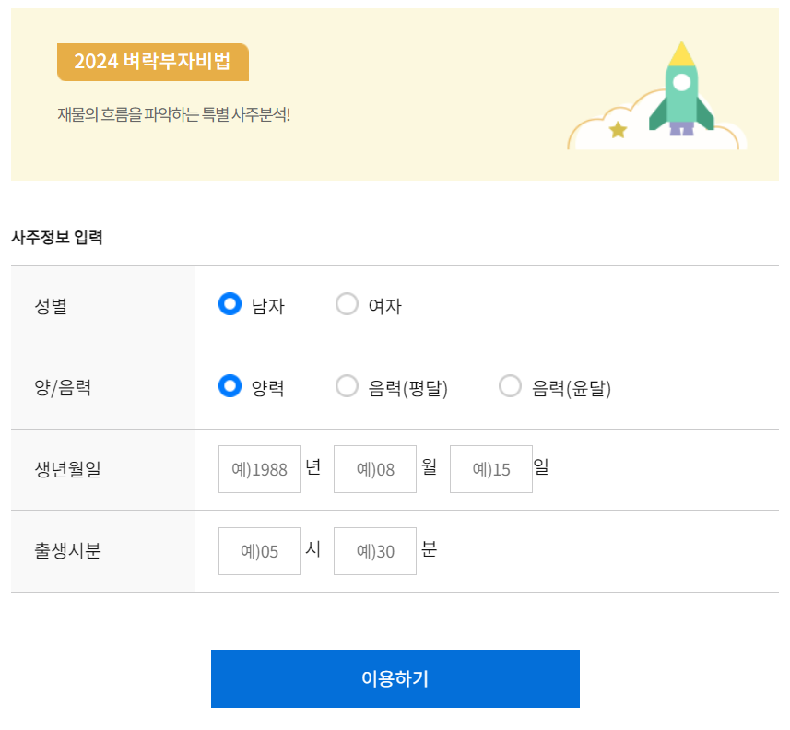Click the birth minute input field
The image size is (790, 730).
(x=374, y=550)
